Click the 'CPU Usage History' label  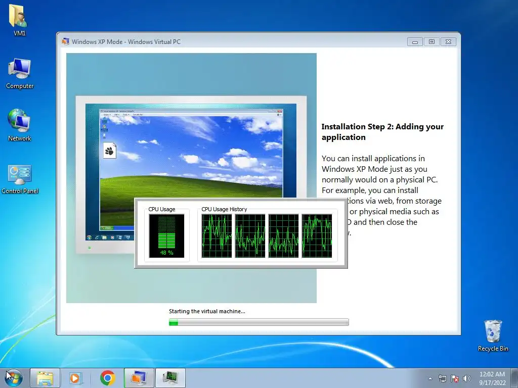click(224, 209)
